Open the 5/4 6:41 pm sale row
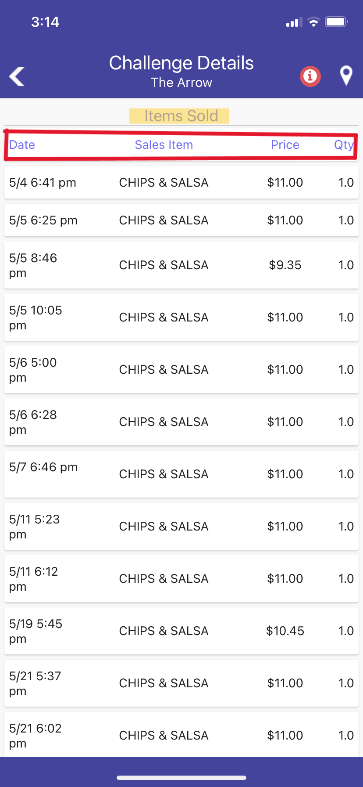This screenshot has height=787, width=363. click(181, 182)
